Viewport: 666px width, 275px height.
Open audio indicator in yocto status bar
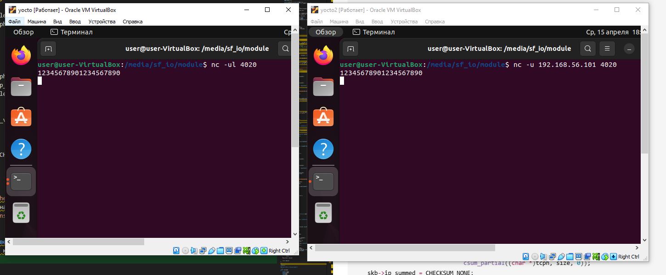tap(194, 251)
